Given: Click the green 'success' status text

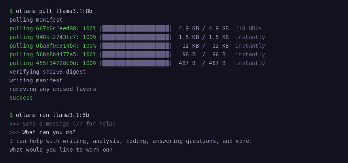Looking at the screenshot, I should [x=21, y=98].
